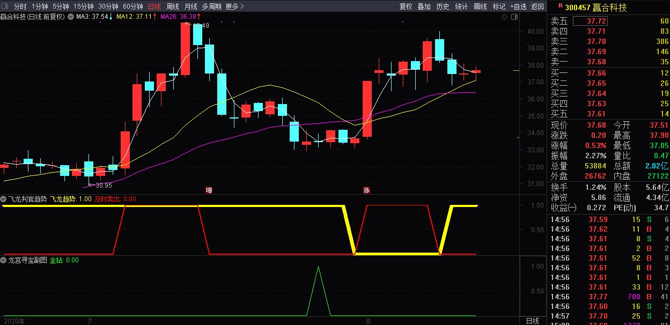Click the 收益(一) value 0.272

click(x=597, y=208)
